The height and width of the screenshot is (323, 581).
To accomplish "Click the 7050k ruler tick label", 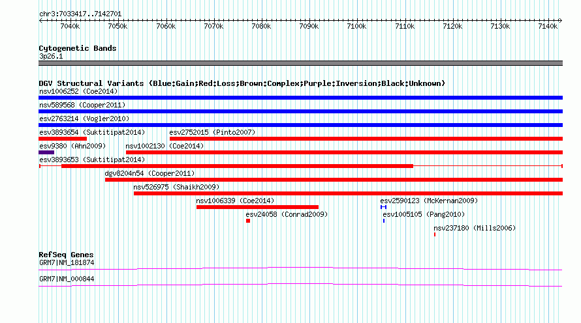I will [118, 26].
